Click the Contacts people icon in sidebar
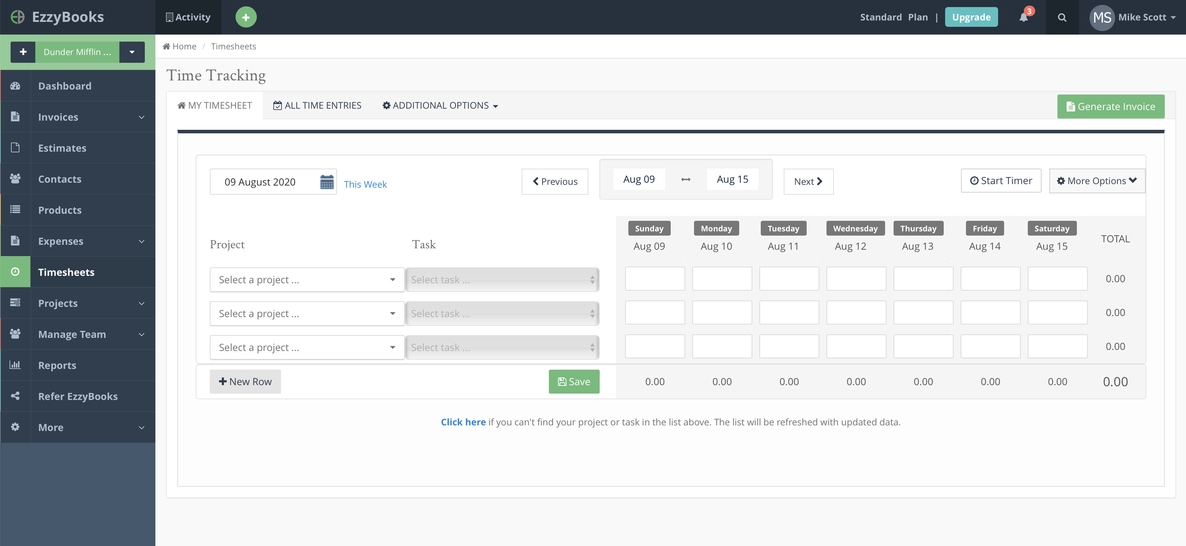The image size is (1186, 546). click(15, 179)
